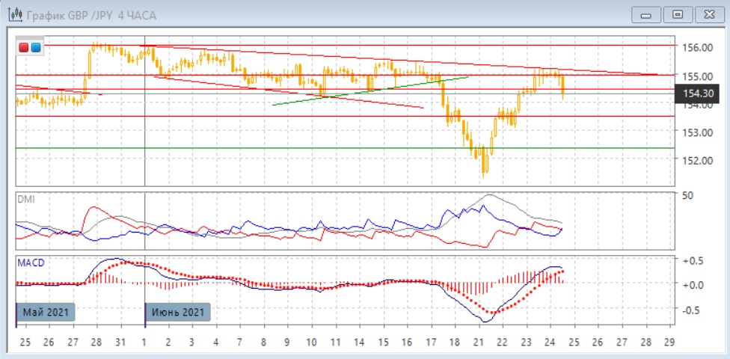Click date 21 on the time axis

(x=478, y=342)
